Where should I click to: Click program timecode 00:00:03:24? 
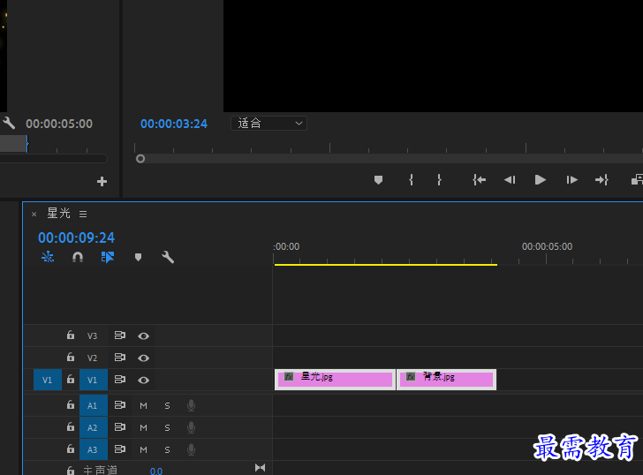click(x=174, y=124)
